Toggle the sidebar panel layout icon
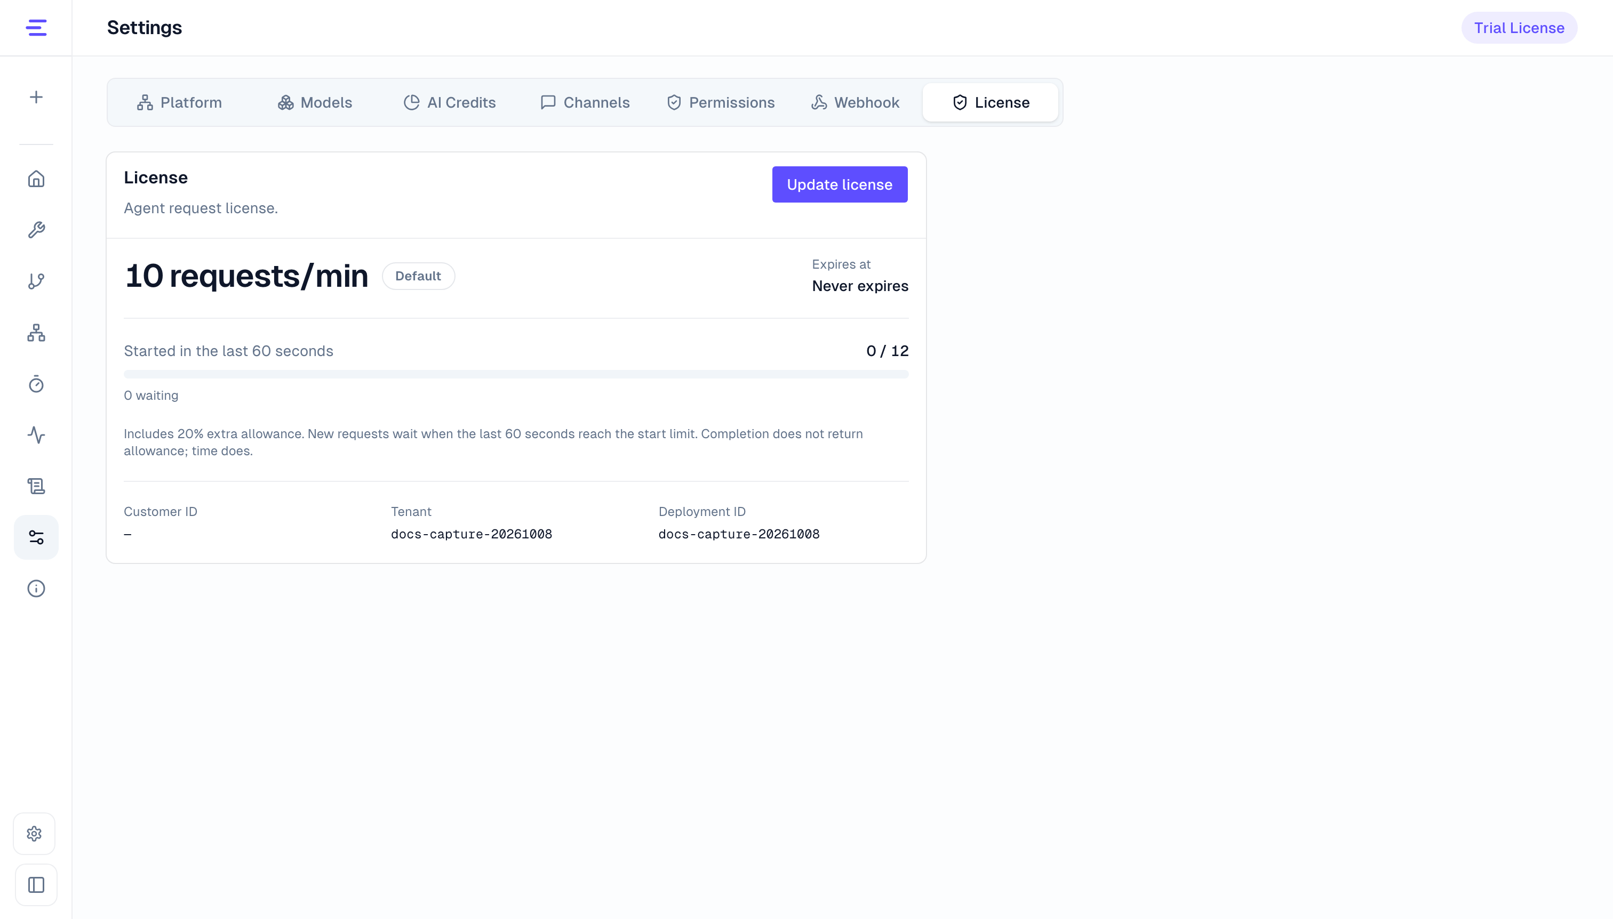1613x919 pixels. (x=36, y=885)
